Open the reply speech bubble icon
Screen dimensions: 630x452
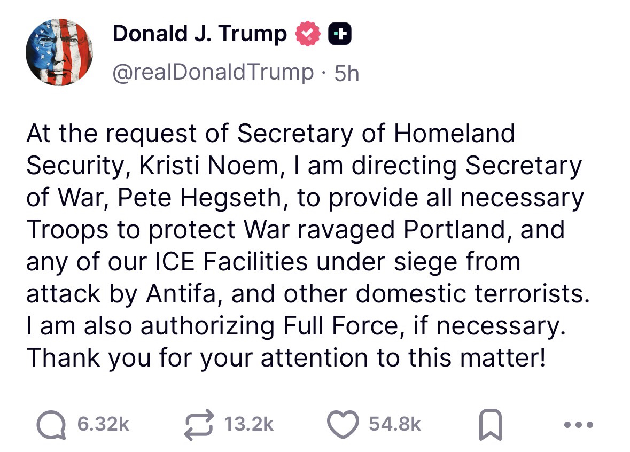(51, 424)
